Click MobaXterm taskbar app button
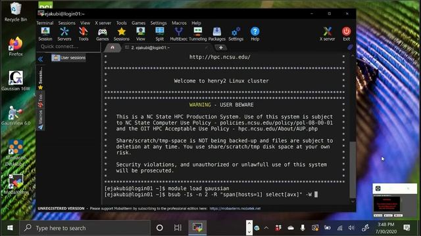Image resolution: width=421 pixels, height=236 pixels. [x=197, y=227]
